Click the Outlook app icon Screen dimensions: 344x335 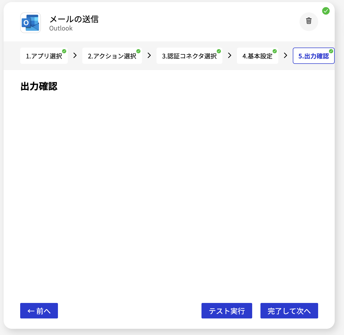31,23
